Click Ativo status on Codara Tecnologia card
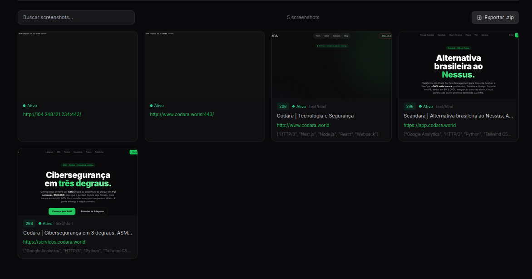 pyautogui.click(x=299, y=107)
